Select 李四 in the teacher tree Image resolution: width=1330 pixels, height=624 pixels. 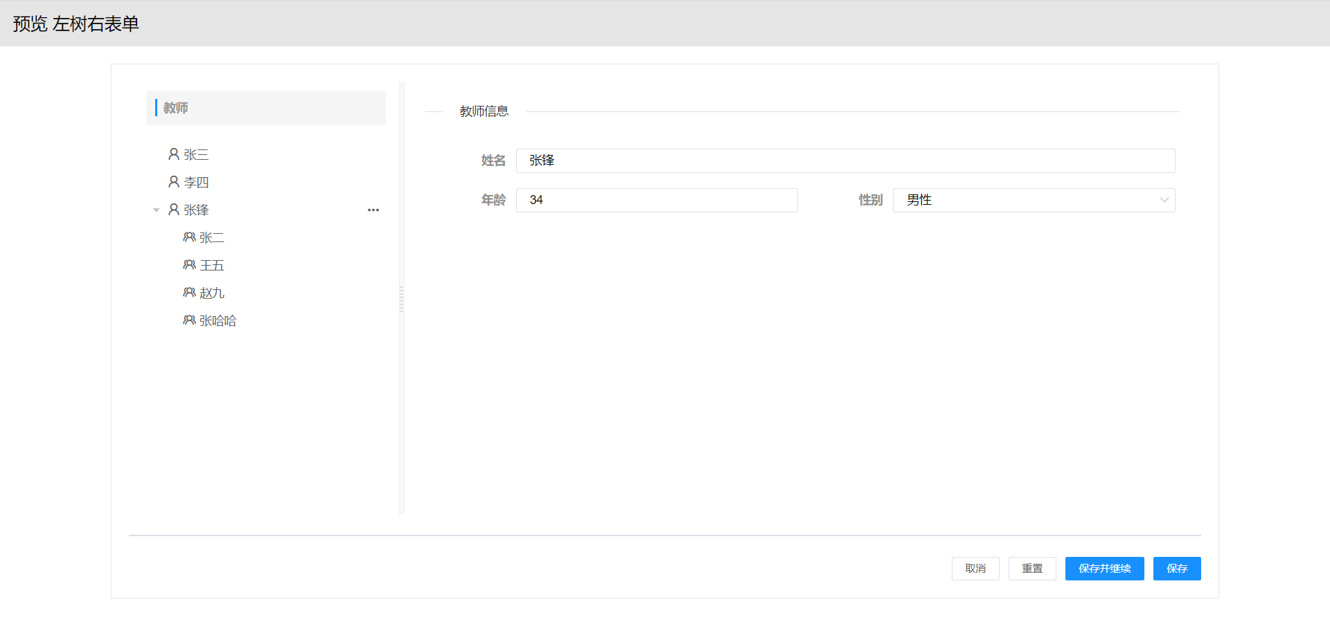pos(196,182)
